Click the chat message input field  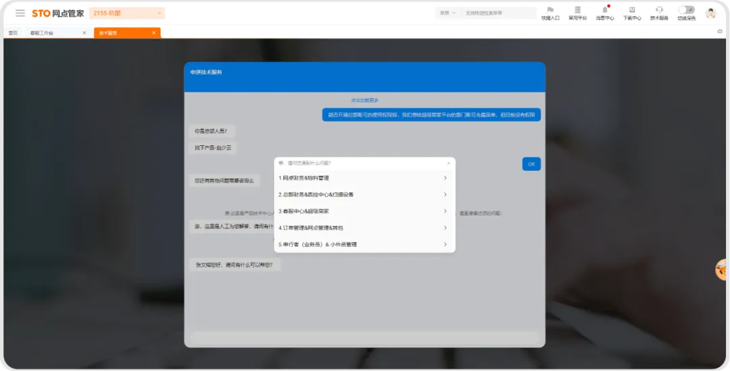point(364,338)
